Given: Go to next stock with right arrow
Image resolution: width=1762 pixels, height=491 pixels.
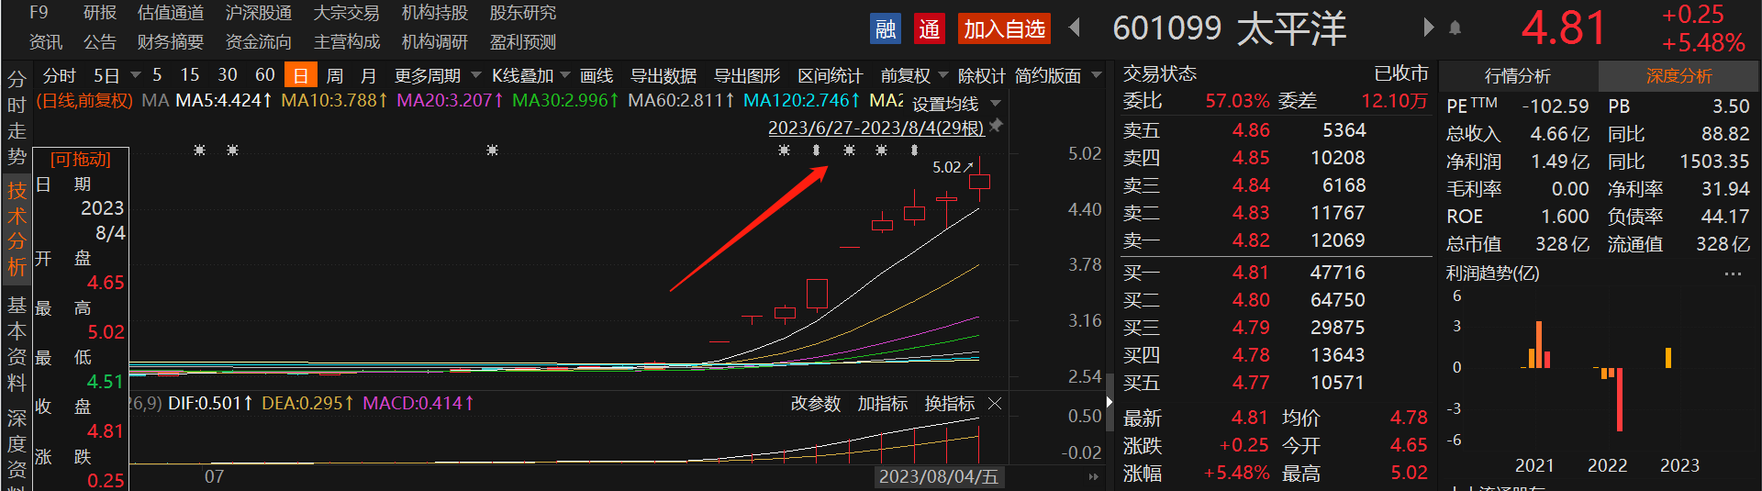Looking at the screenshot, I should (x=1427, y=28).
